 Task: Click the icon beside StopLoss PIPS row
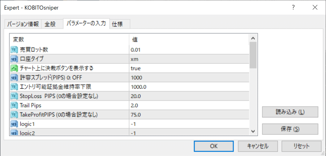point(14,96)
